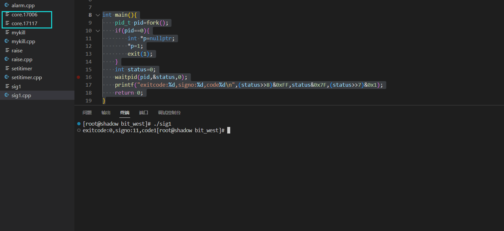Click the file icon beside raise

[x=7, y=51]
